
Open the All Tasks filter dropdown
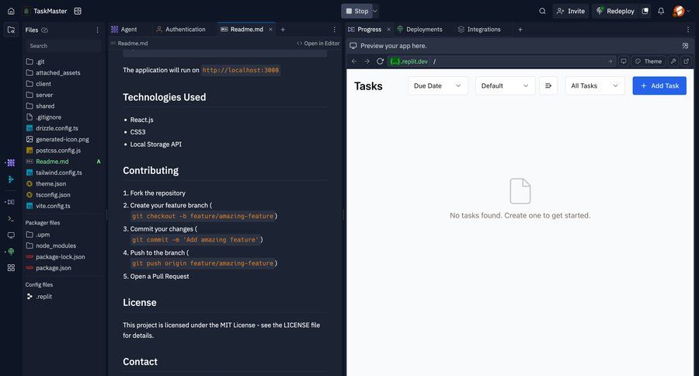click(x=594, y=85)
